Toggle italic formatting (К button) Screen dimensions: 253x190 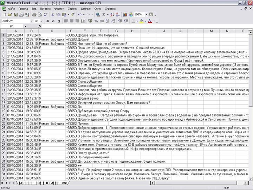point(53,21)
